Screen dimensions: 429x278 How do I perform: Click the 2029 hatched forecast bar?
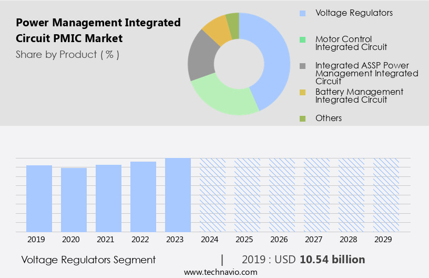386,195
